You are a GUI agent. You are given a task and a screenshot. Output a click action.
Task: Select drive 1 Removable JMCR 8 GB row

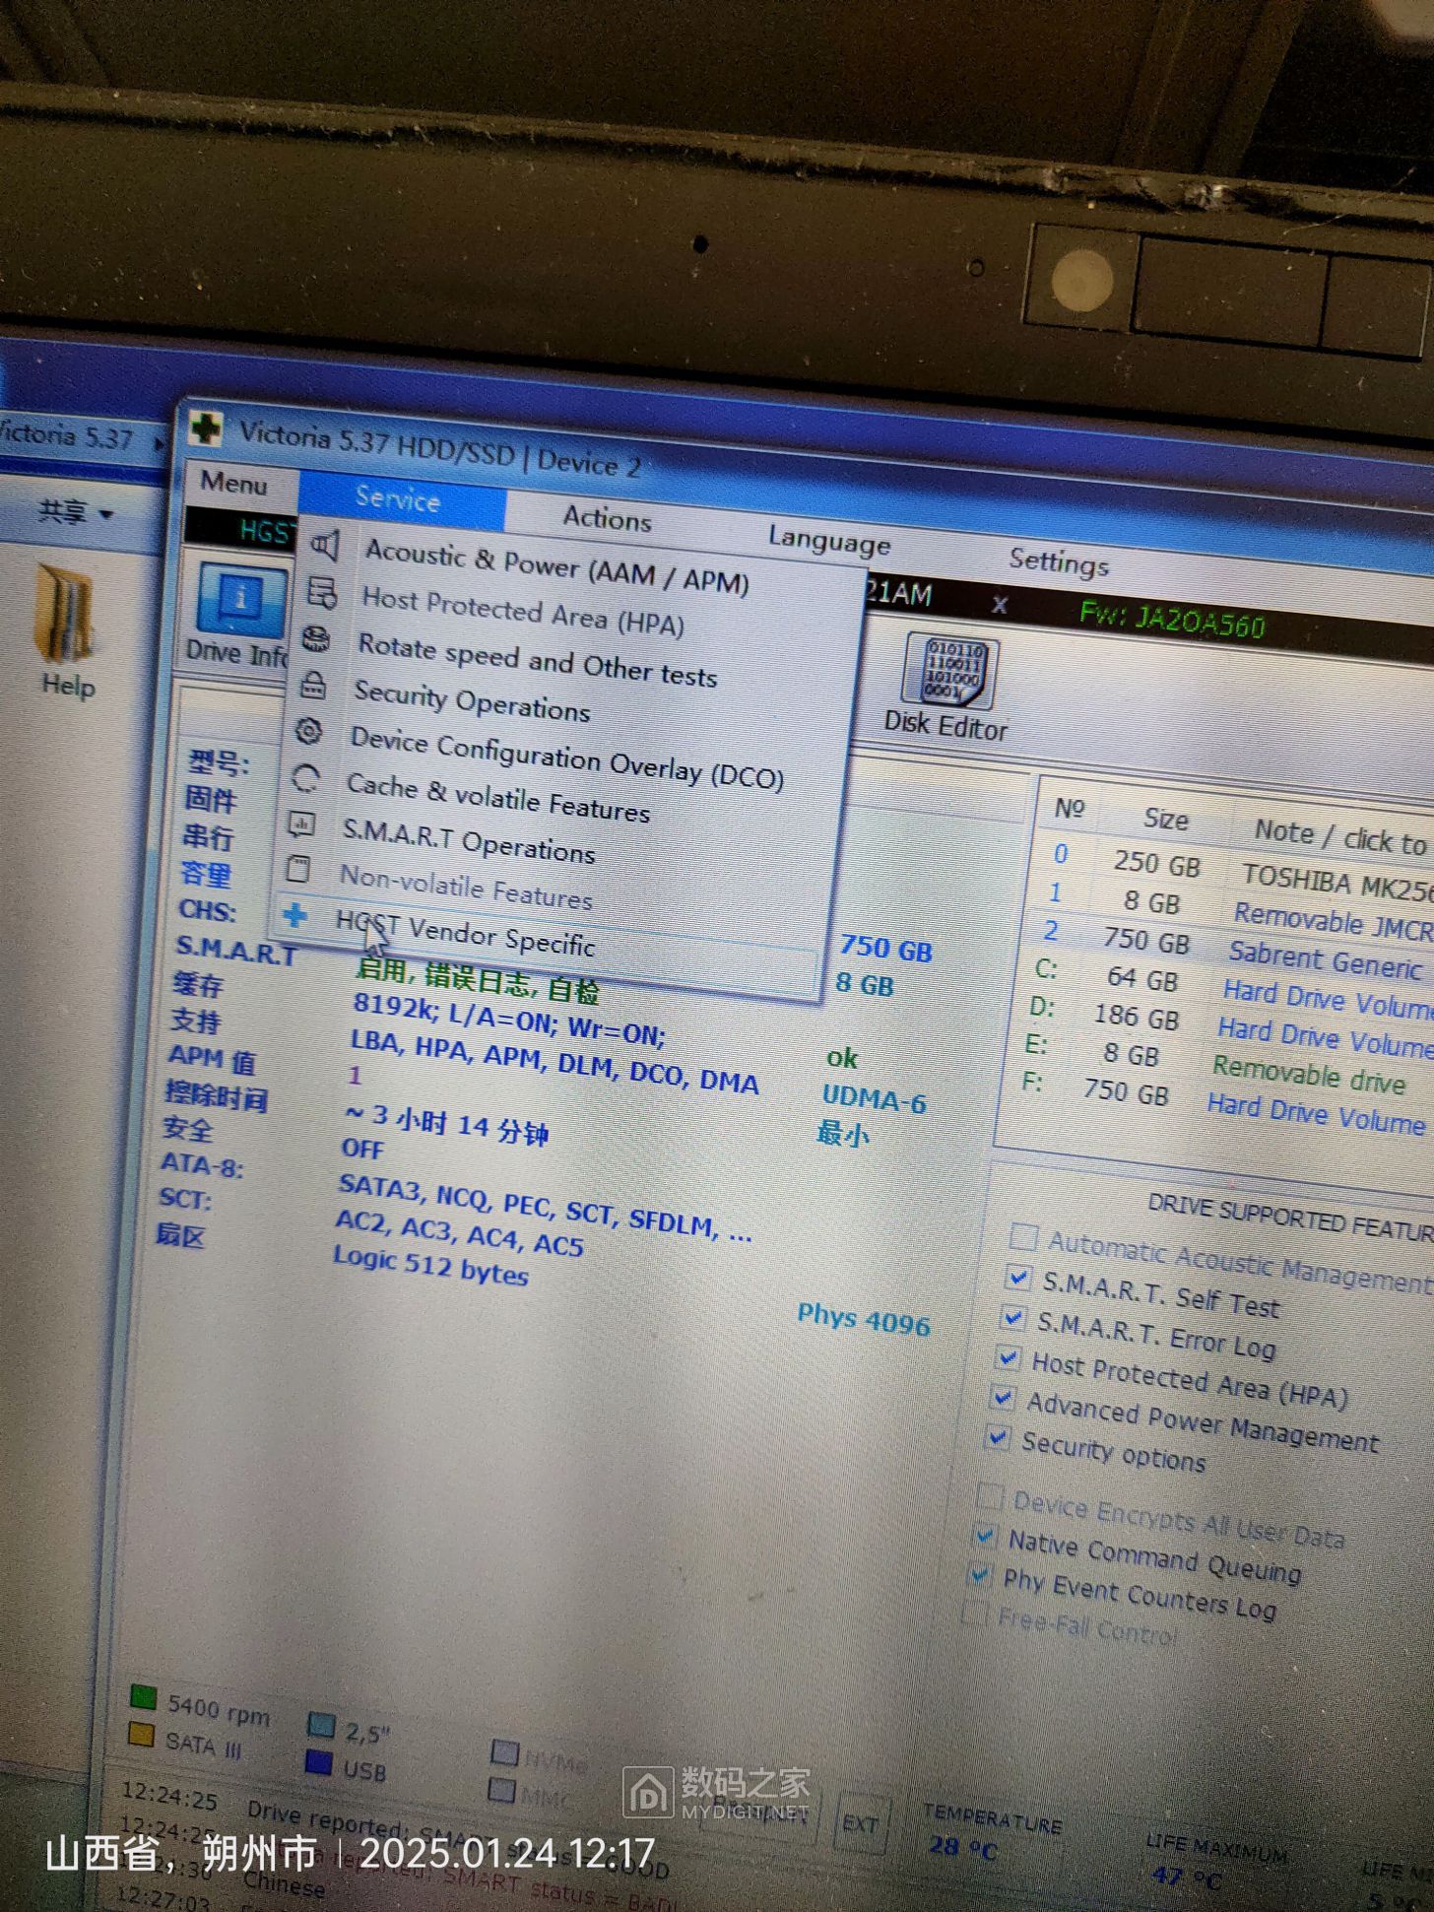click(1235, 907)
